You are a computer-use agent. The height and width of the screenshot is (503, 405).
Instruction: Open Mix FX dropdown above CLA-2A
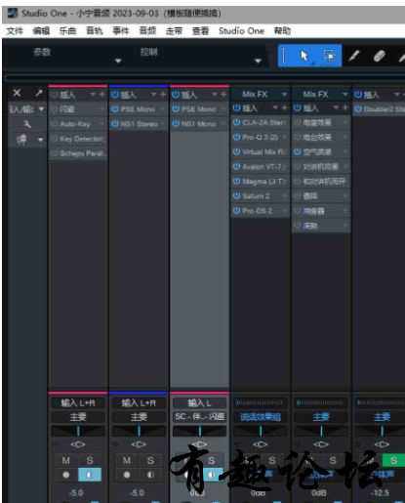tap(284, 95)
